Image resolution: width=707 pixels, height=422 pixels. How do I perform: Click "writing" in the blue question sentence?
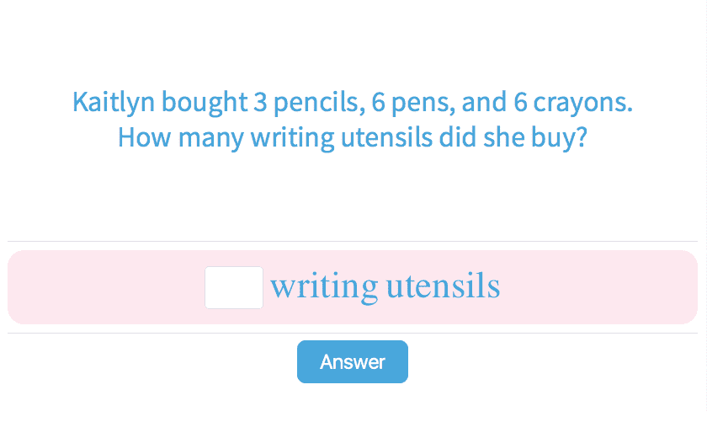click(292, 137)
